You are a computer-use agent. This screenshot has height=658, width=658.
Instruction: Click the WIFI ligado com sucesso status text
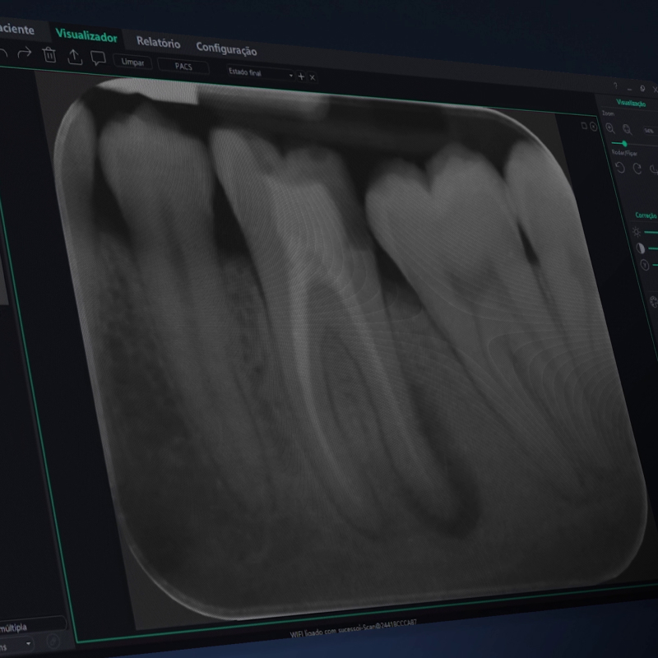pos(354,628)
